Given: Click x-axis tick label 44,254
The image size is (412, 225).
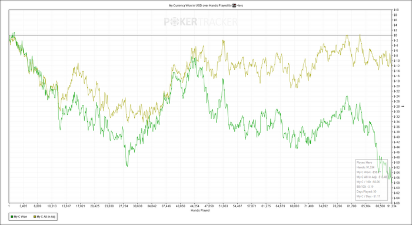Looking at the screenshot, I should click(x=195, y=206).
